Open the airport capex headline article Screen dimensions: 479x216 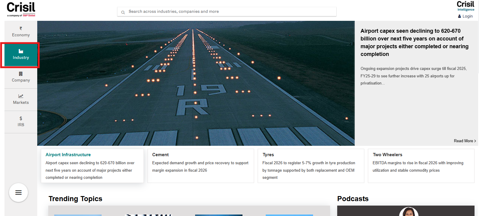(414, 43)
